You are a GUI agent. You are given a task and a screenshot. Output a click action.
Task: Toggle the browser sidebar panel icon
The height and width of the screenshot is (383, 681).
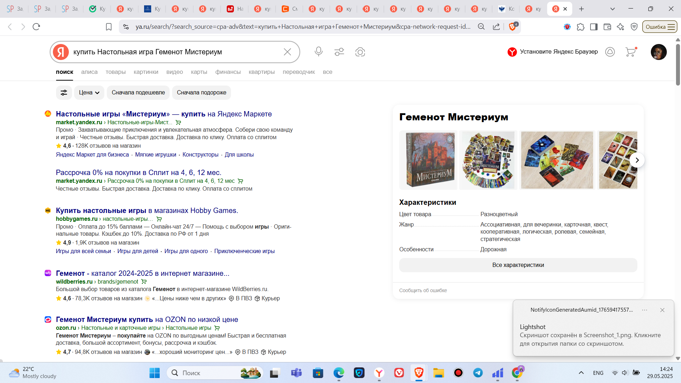click(594, 27)
